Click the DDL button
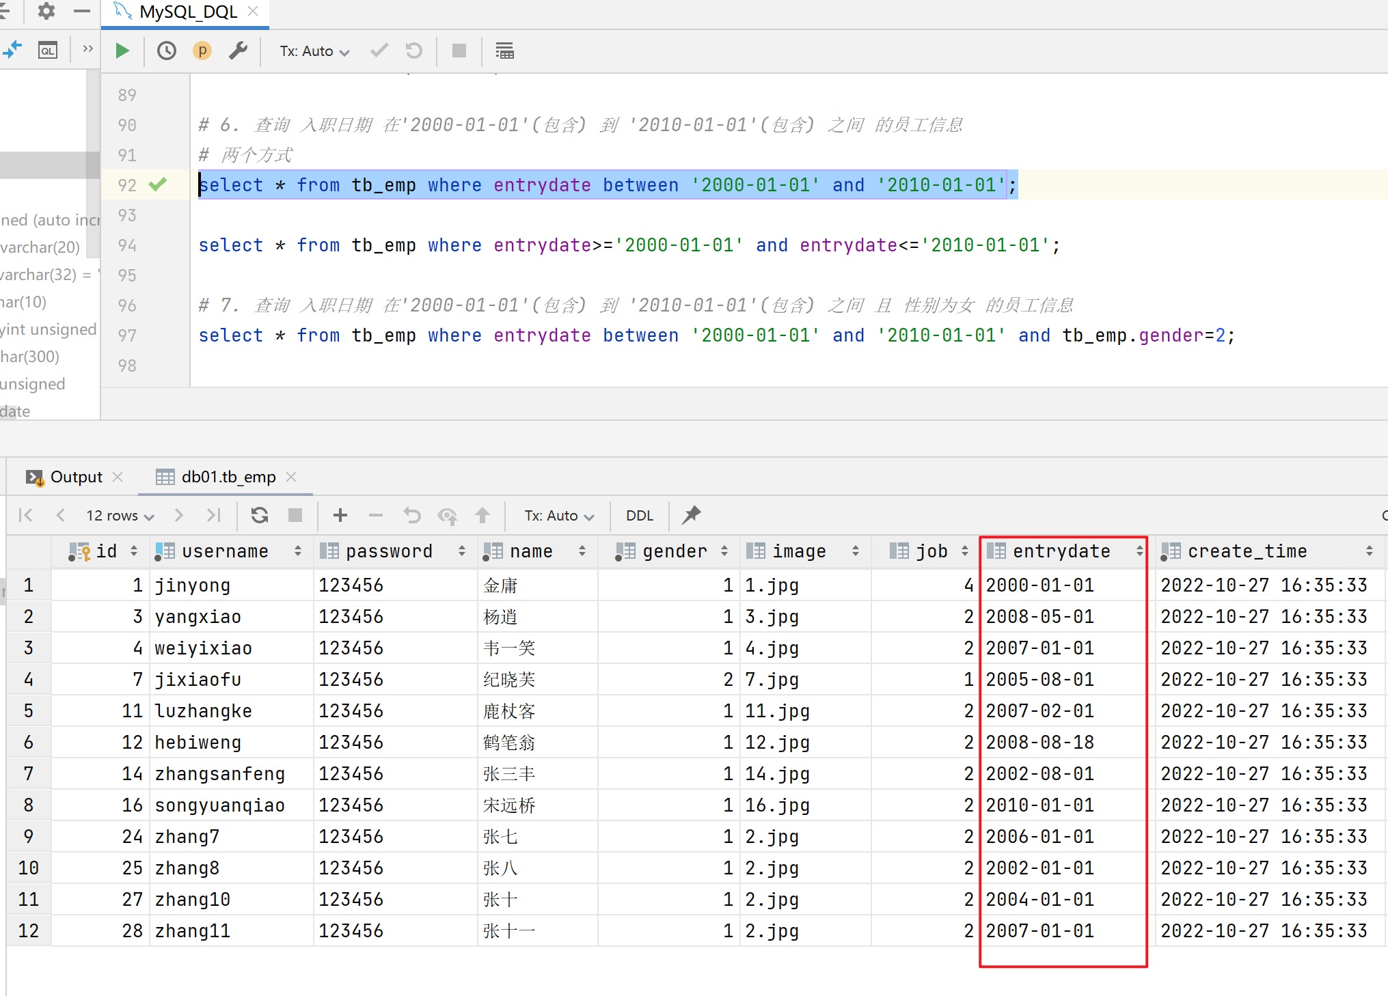The height and width of the screenshot is (996, 1388). [x=640, y=516]
